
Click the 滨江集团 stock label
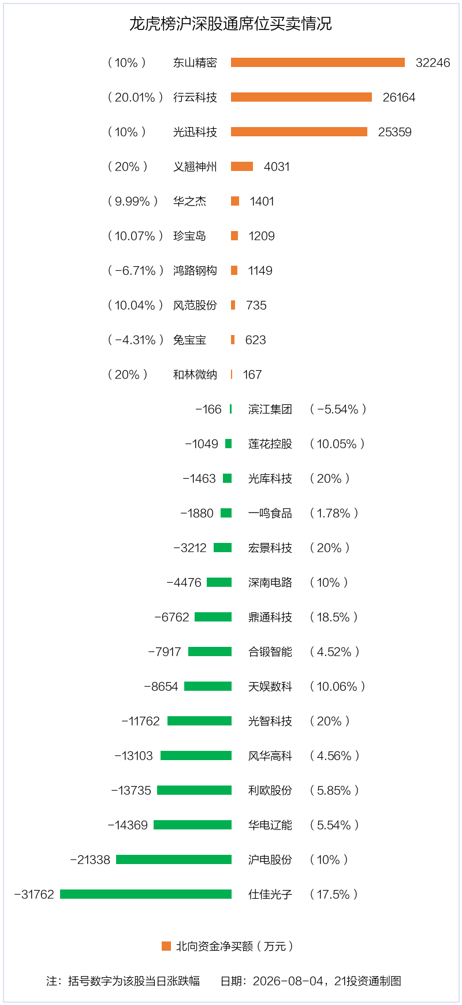(270, 409)
